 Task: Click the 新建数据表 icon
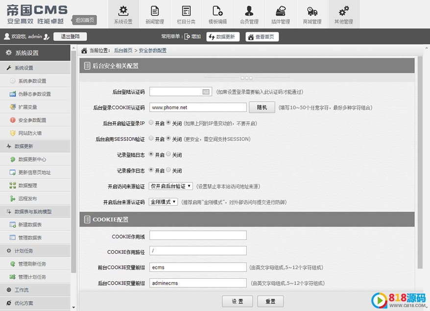[x=13, y=225]
